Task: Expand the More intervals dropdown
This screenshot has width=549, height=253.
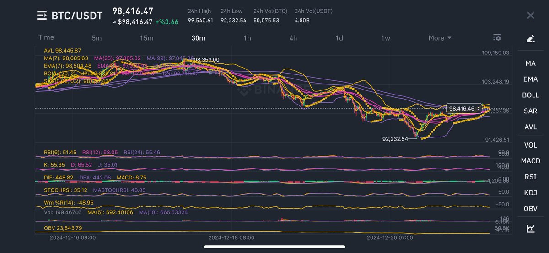Action: click(440, 38)
